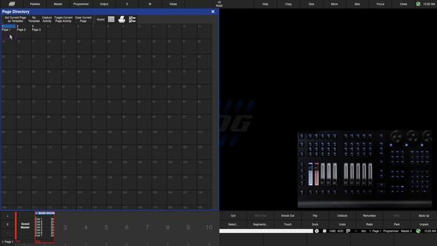Click Programmer in status bar
The height and width of the screenshot is (246, 437).
point(391,231)
